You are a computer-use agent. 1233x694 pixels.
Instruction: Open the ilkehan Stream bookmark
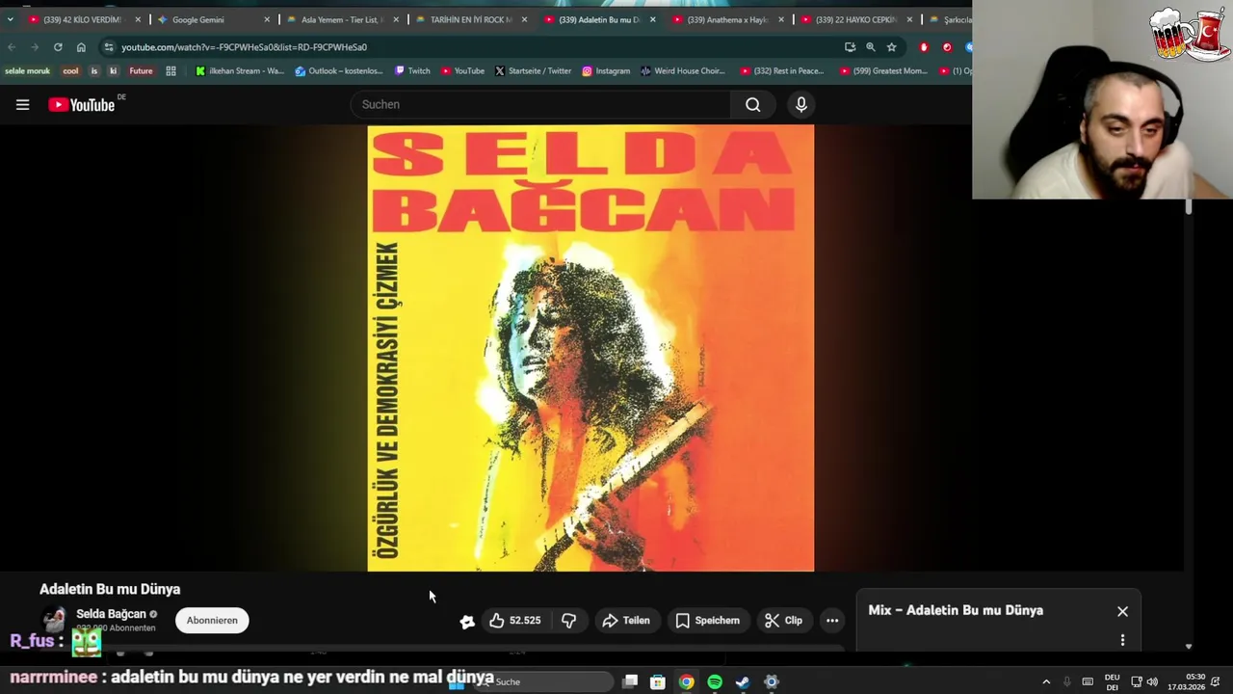coord(240,71)
